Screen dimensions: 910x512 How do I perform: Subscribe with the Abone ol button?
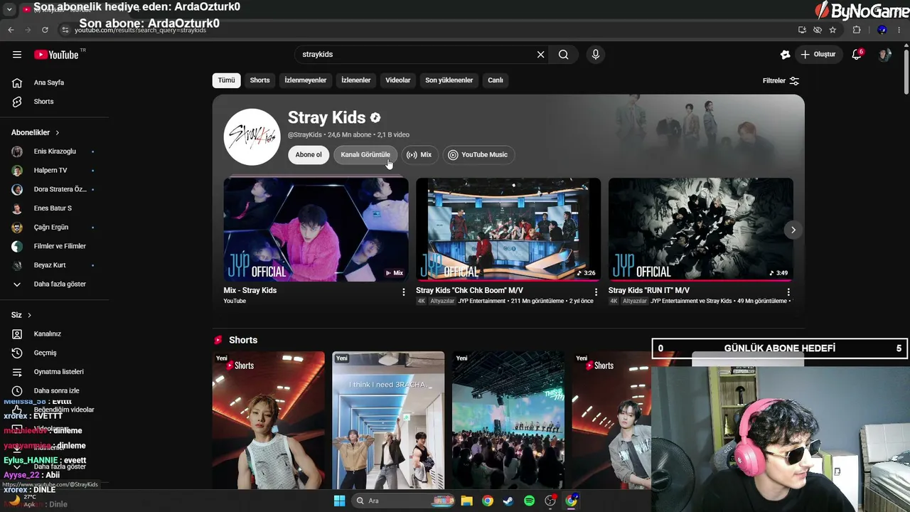click(x=309, y=155)
